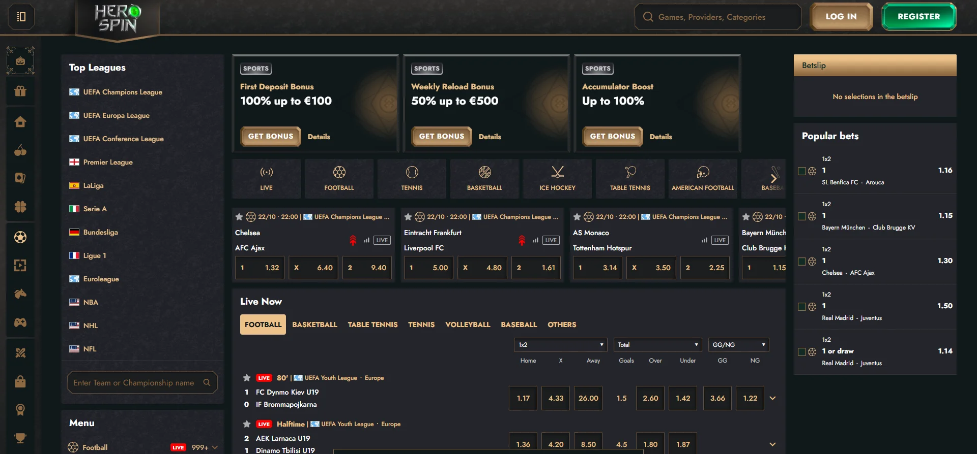Focus the Enter Team or Championship name field
This screenshot has height=454, width=977.
[x=142, y=382]
